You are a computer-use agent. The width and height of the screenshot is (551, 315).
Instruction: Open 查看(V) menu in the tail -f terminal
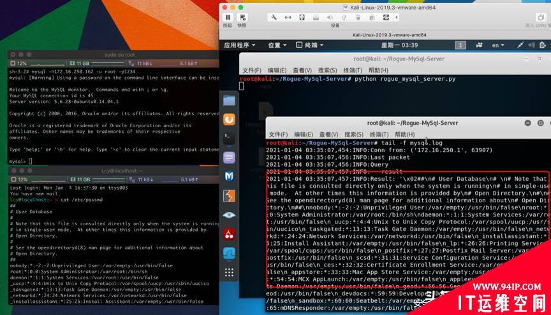click(x=329, y=134)
